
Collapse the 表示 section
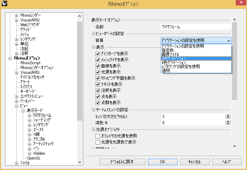(93, 47)
